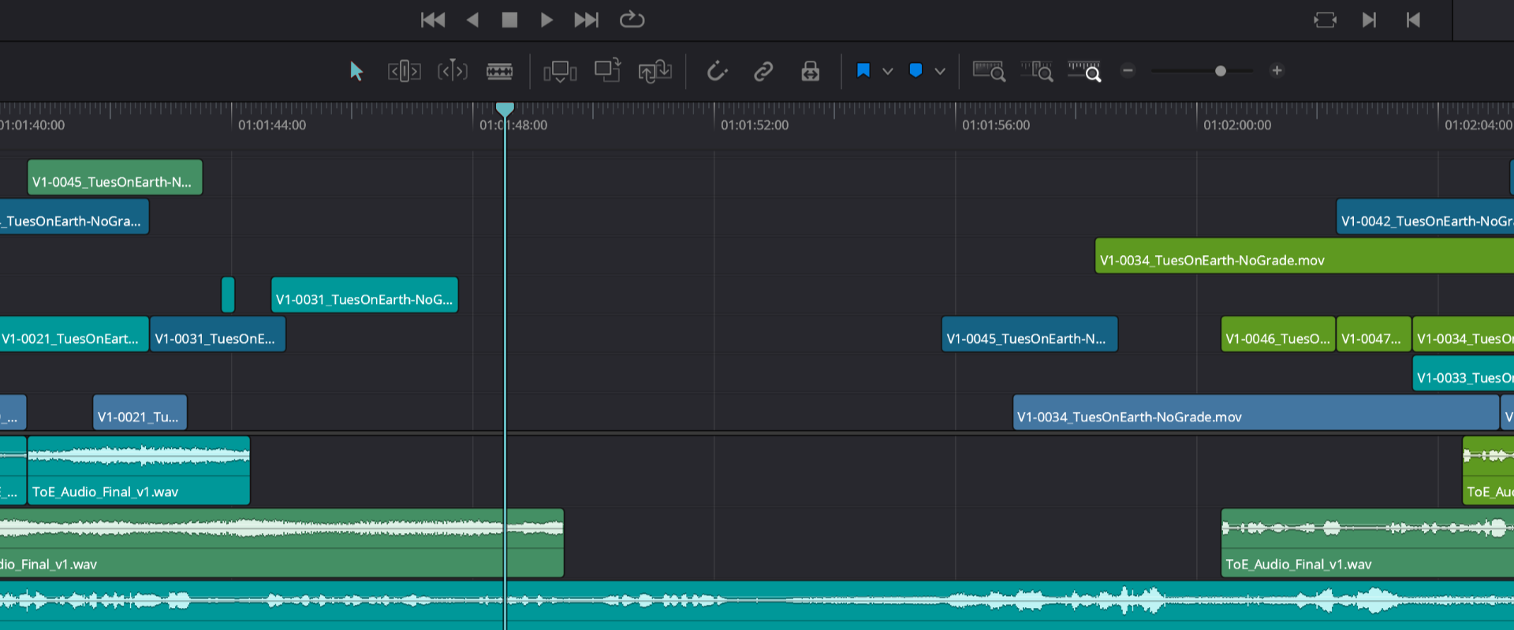Select green V1-0045_TuesOnEarth clip on top track
This screenshot has height=630, width=1514.
(x=115, y=177)
